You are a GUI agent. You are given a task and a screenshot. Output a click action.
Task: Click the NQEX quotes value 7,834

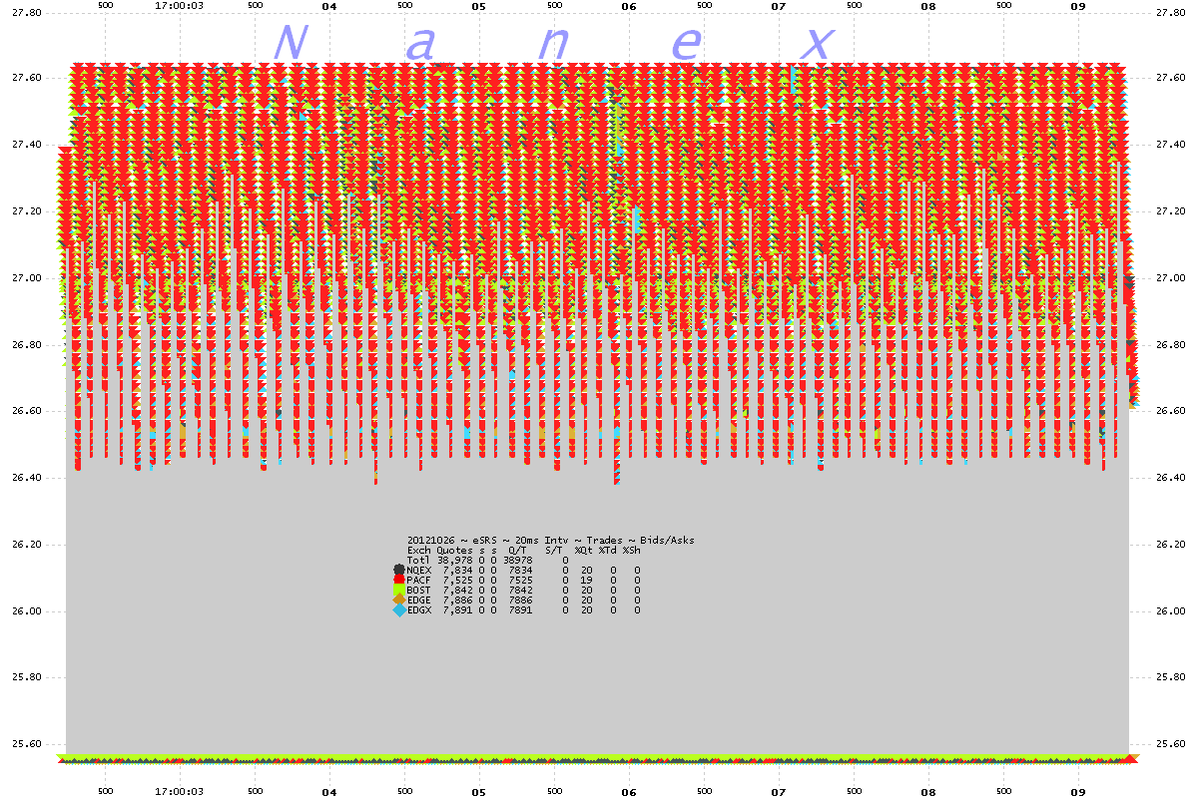click(457, 571)
